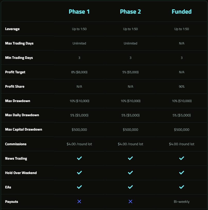This screenshot has height=210, width=208.
Task: Click the Hold Over Weekend checkmark under Phase 2
Action: (x=130, y=172)
